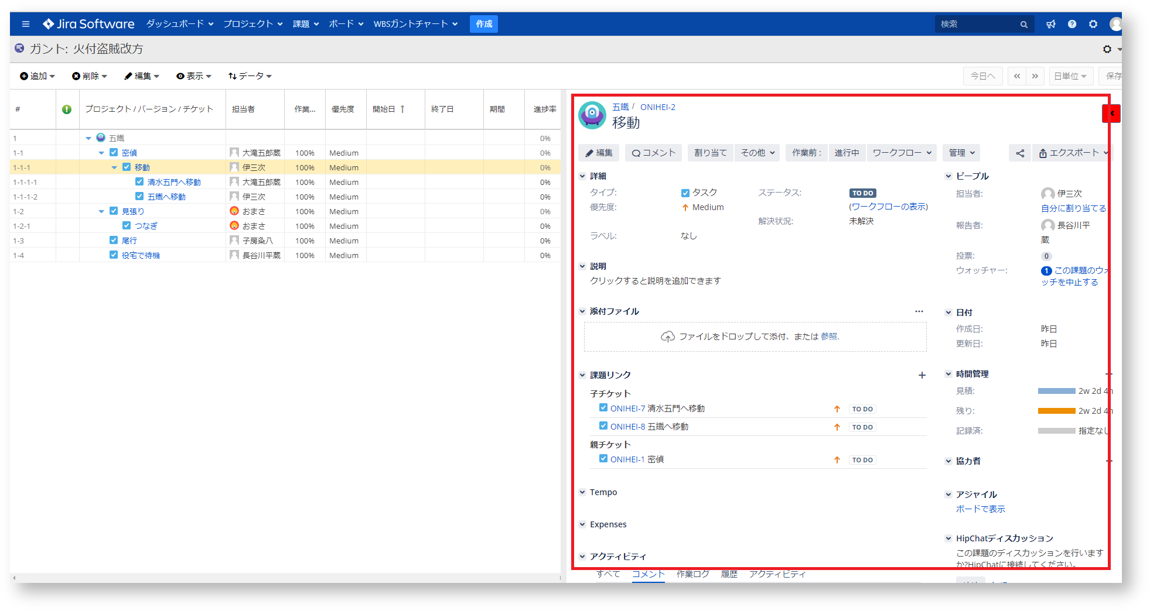Viewport: 1150px width, 611px height.
Task: Click the Gantt title icon
Action: (19, 48)
